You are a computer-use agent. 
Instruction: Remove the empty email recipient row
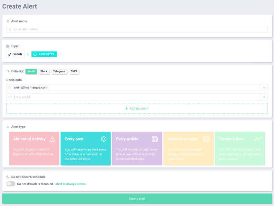[264, 97]
